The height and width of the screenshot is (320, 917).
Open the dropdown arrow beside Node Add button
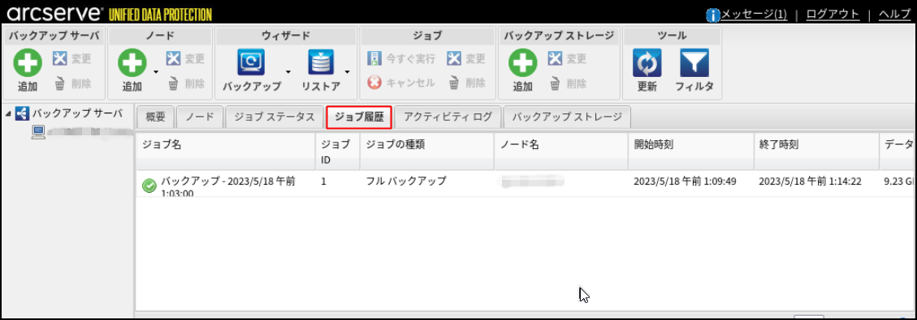156,72
